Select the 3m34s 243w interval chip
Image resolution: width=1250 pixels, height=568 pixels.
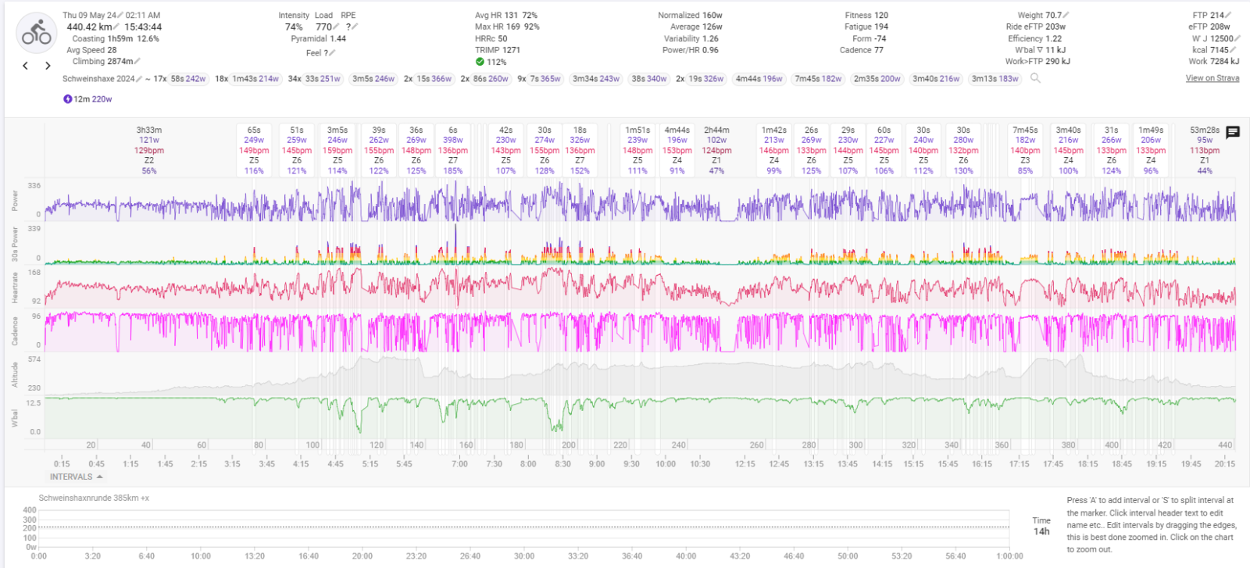[x=596, y=79]
